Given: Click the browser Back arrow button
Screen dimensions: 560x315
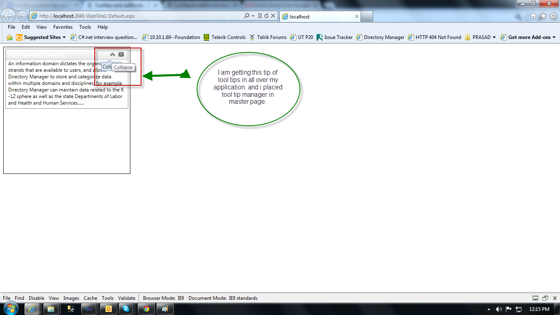Looking at the screenshot, I should (x=9, y=16).
